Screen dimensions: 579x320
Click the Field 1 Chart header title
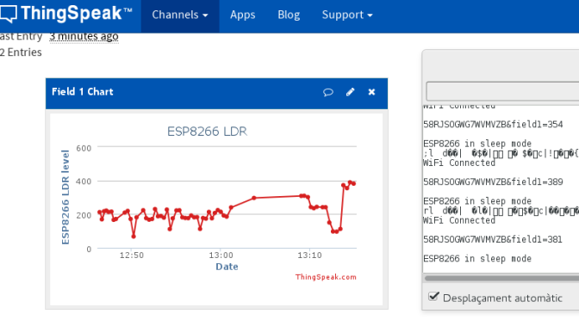[x=83, y=92]
